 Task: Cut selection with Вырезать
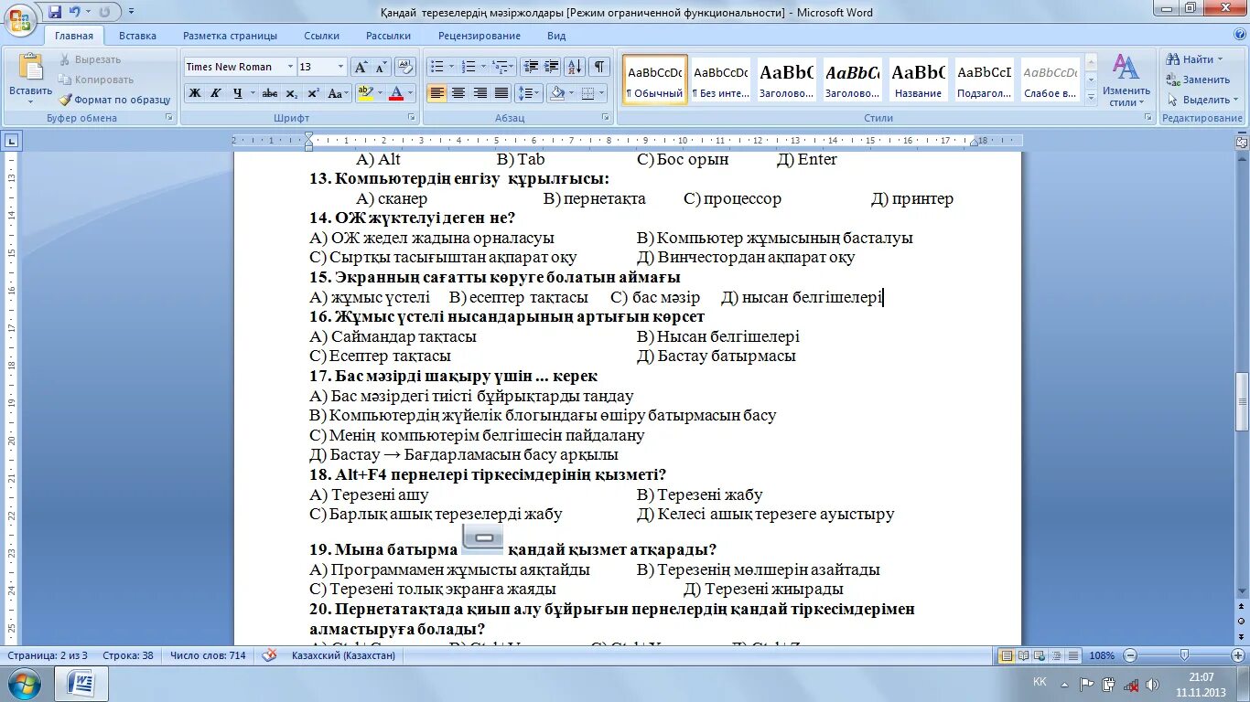[90, 59]
